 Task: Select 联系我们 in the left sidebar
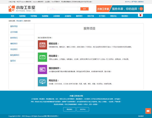click(x=22, y=38)
